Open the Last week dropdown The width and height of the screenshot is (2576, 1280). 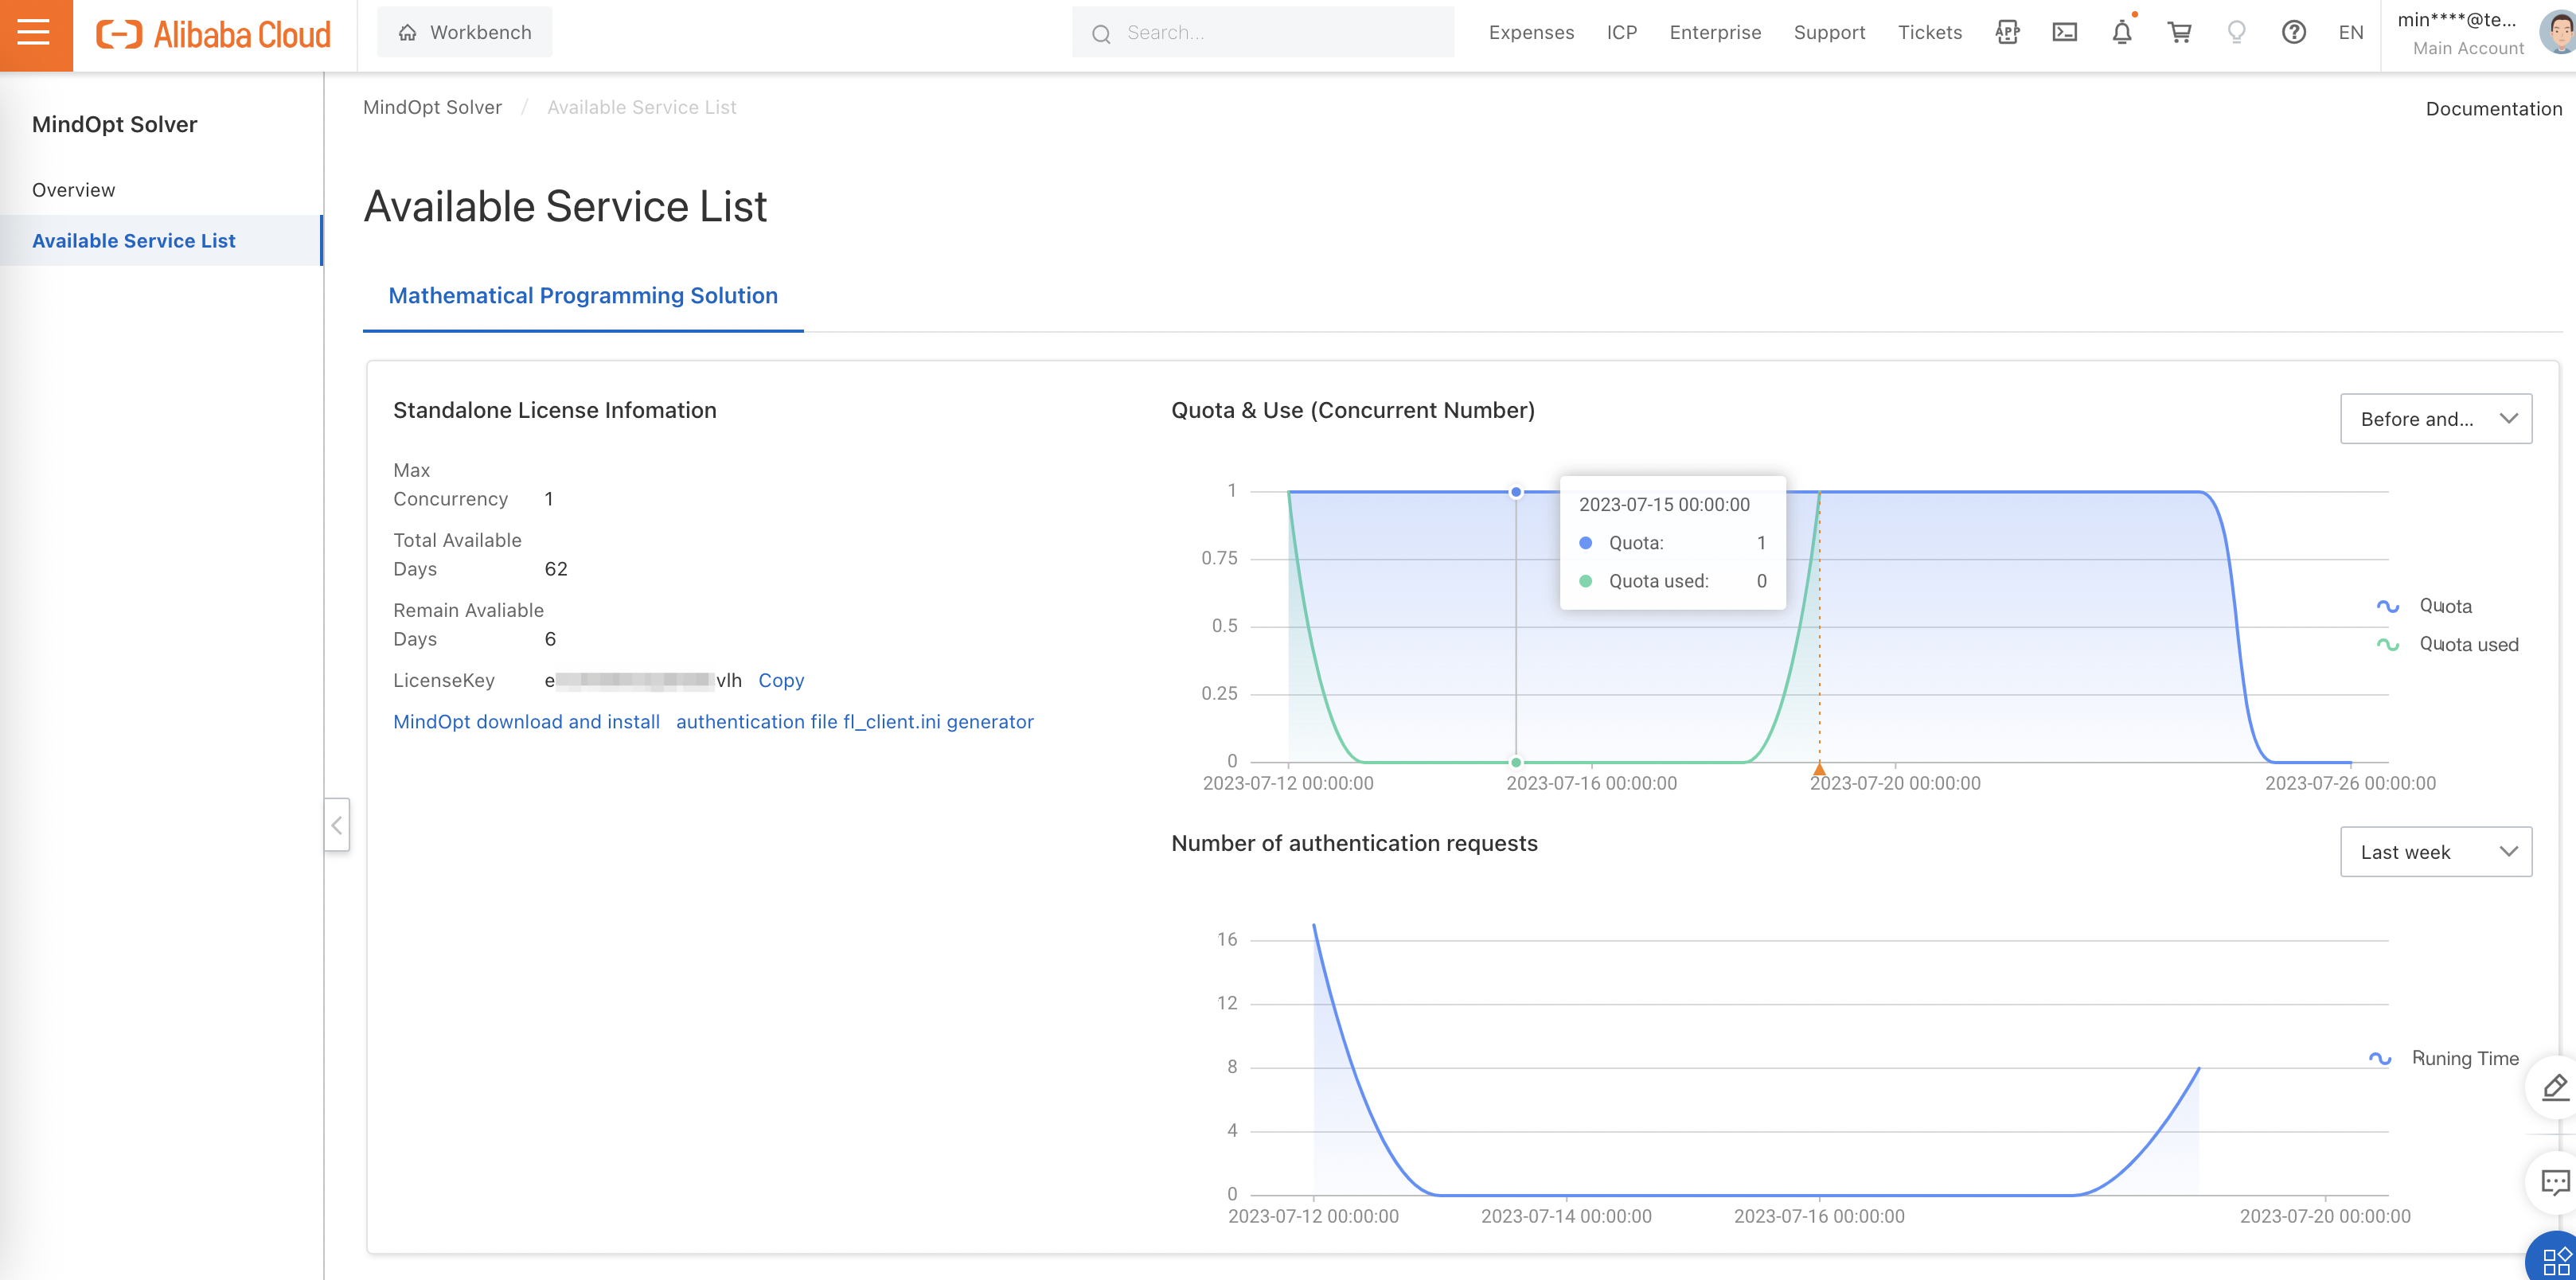(x=2435, y=852)
